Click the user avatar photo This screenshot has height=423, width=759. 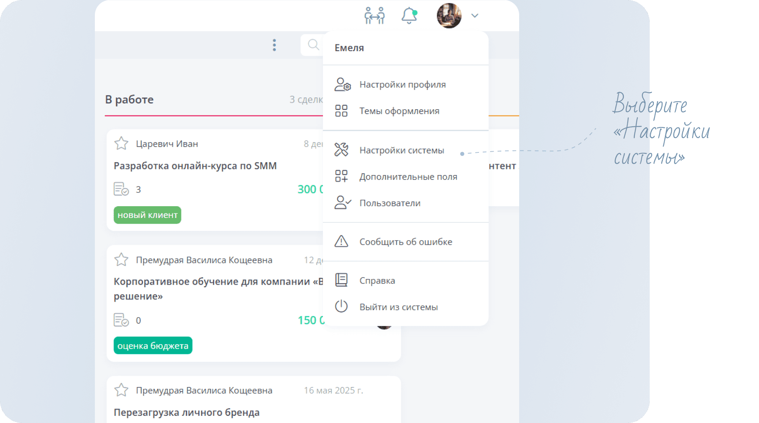449,16
